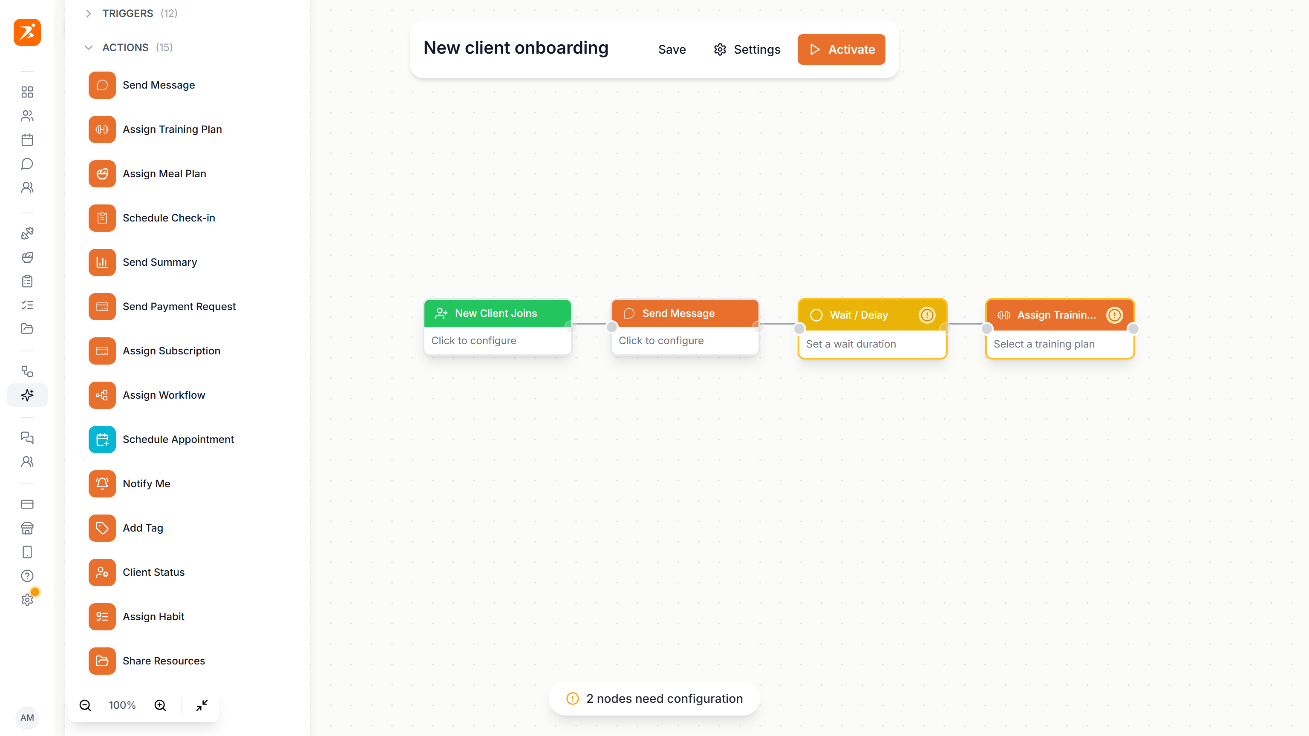Image resolution: width=1309 pixels, height=736 pixels.
Task: Zoom out the workflow canvas
Action: (x=85, y=705)
